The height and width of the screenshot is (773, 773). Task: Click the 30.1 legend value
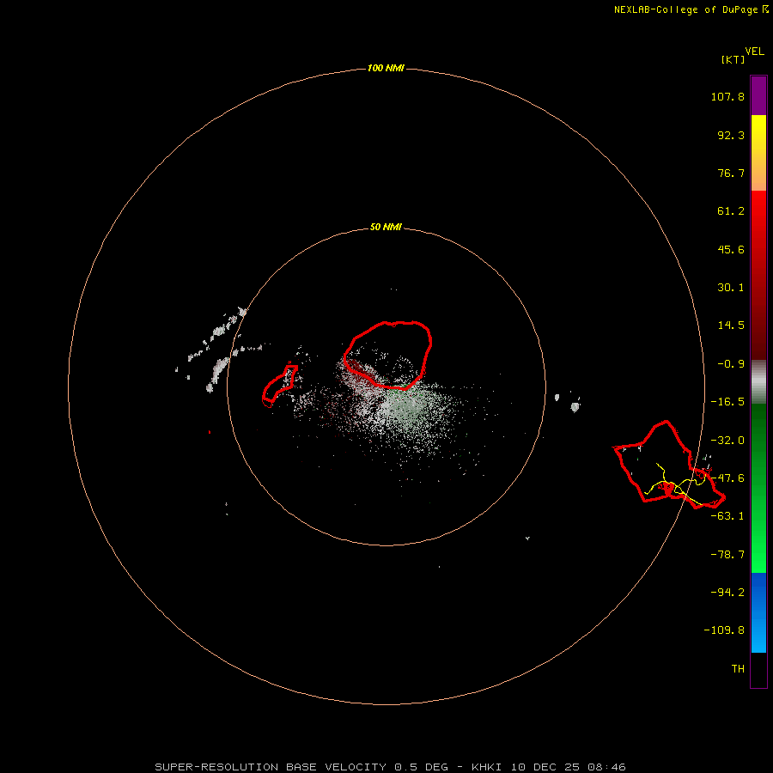(731, 288)
